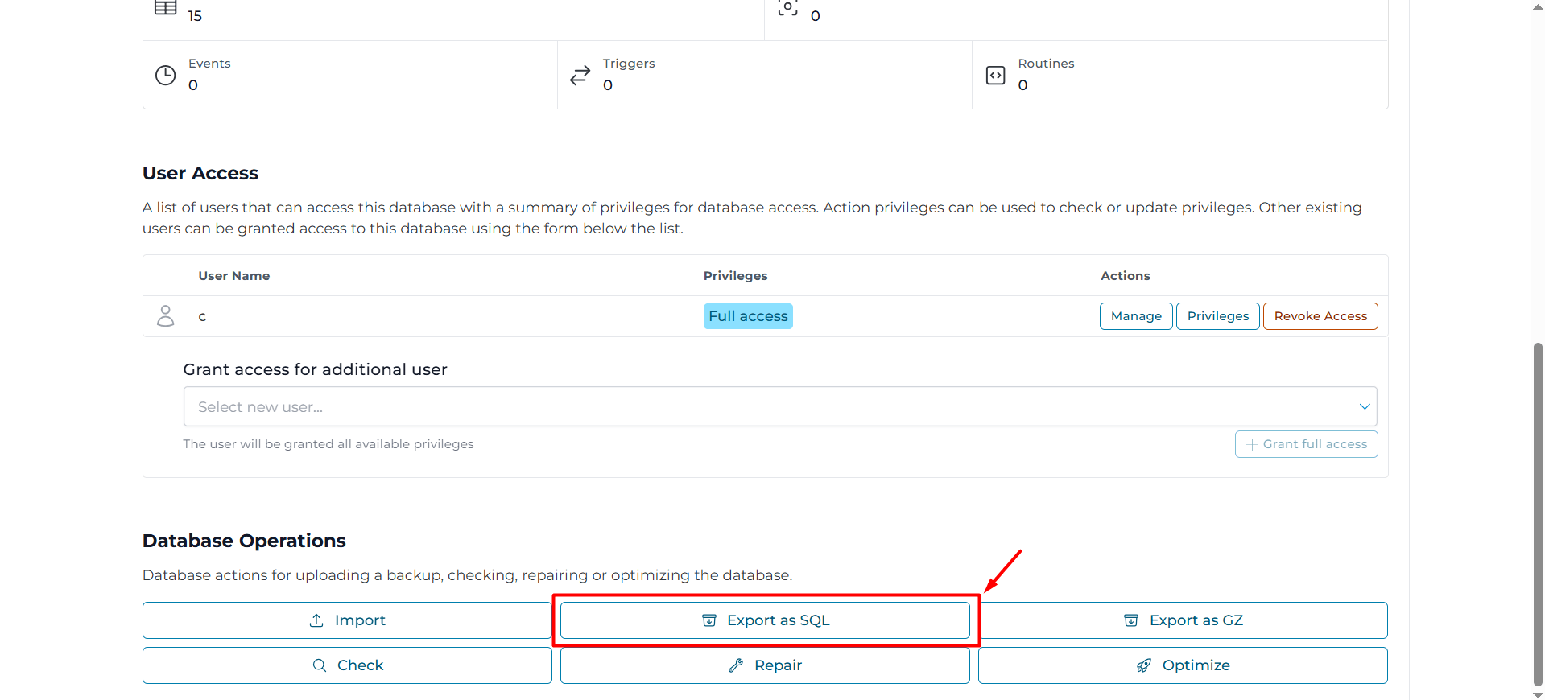Click the views icon beside count 0
The image size is (1545, 700).
pyautogui.click(x=787, y=8)
